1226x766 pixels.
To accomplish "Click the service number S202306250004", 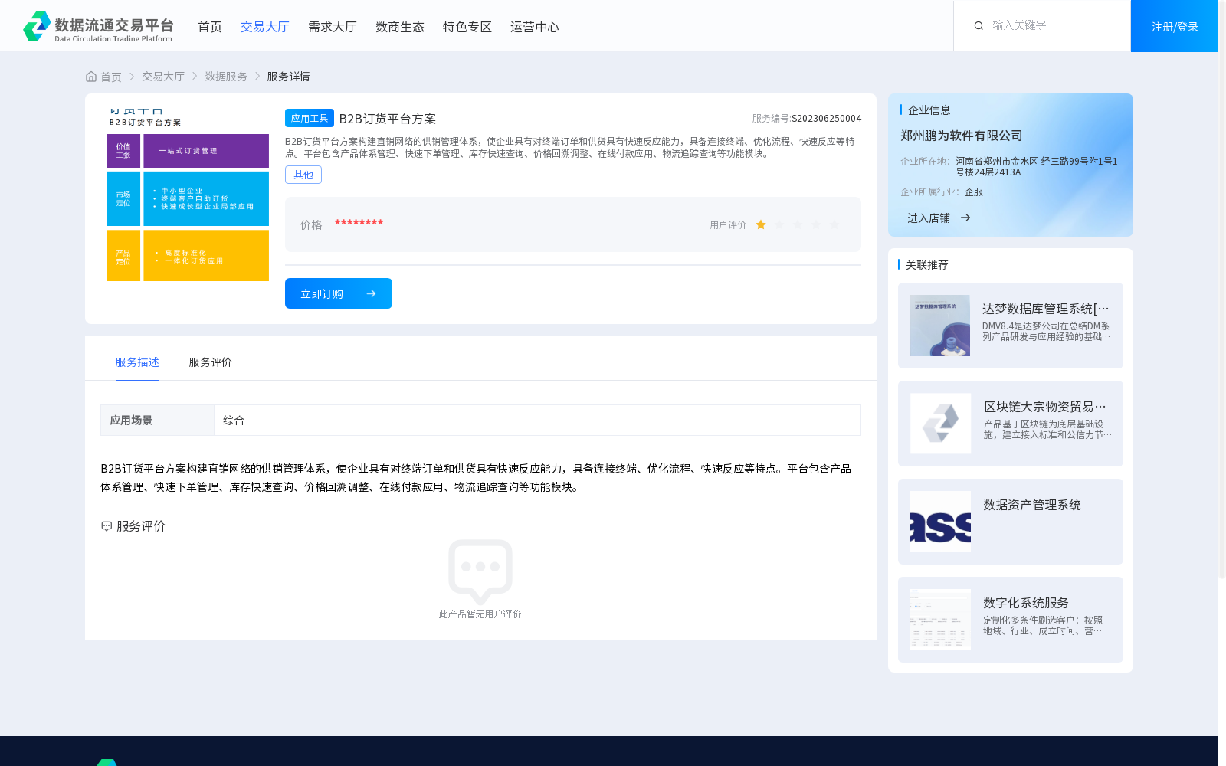I will click(827, 119).
